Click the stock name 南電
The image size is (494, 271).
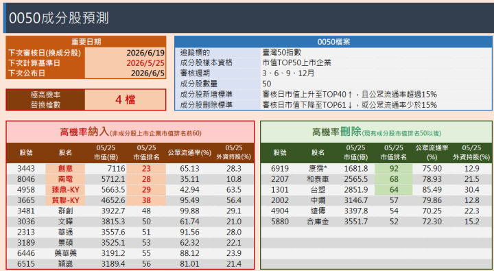pyautogui.click(x=65, y=179)
